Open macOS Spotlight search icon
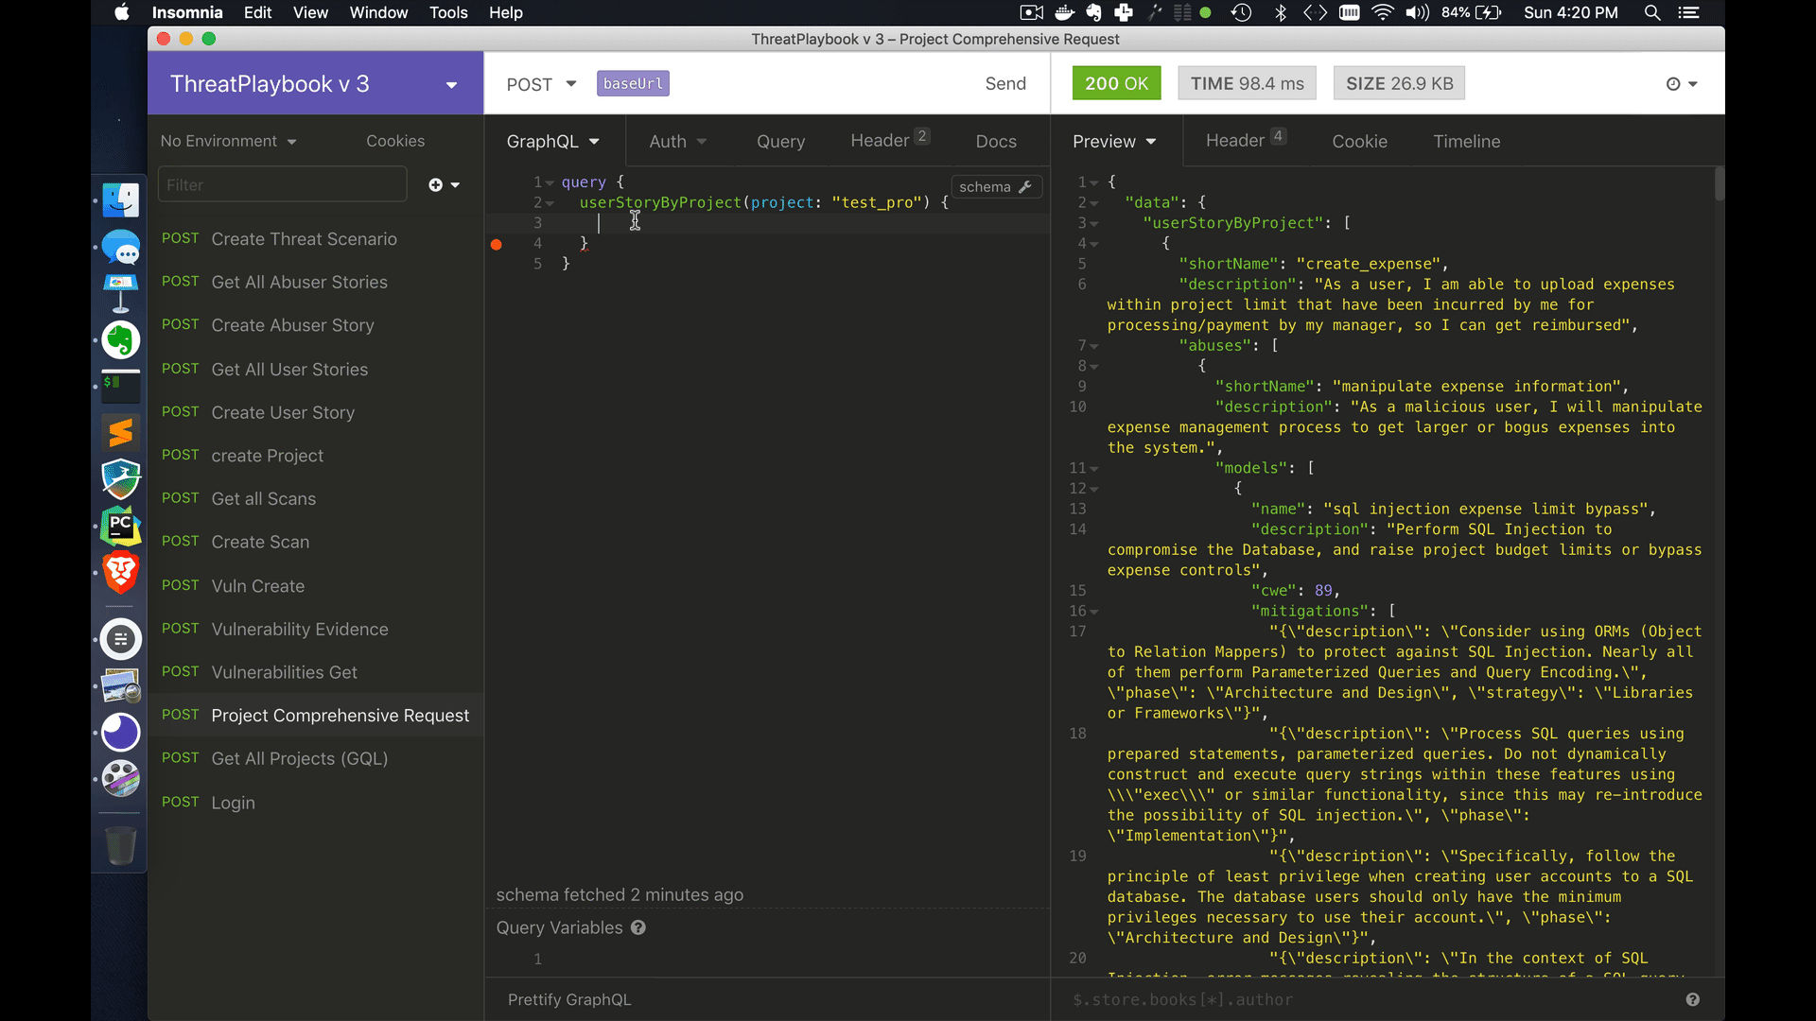Viewport: 1816px width, 1021px height. [1652, 12]
